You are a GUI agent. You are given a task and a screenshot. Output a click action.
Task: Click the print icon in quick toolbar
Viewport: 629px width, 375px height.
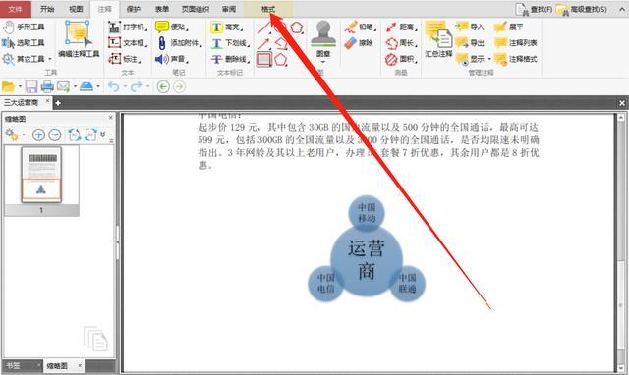click(x=47, y=86)
